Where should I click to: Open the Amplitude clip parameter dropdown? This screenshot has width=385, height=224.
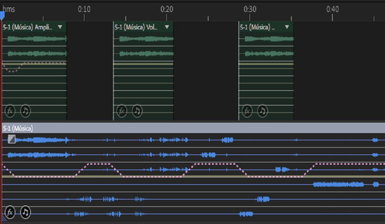[x=60, y=27]
